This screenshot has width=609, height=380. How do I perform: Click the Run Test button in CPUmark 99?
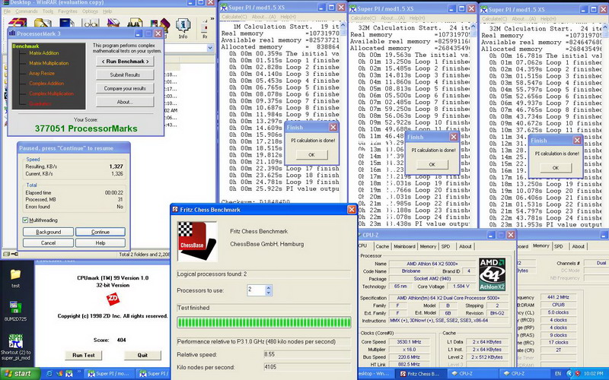(84, 355)
